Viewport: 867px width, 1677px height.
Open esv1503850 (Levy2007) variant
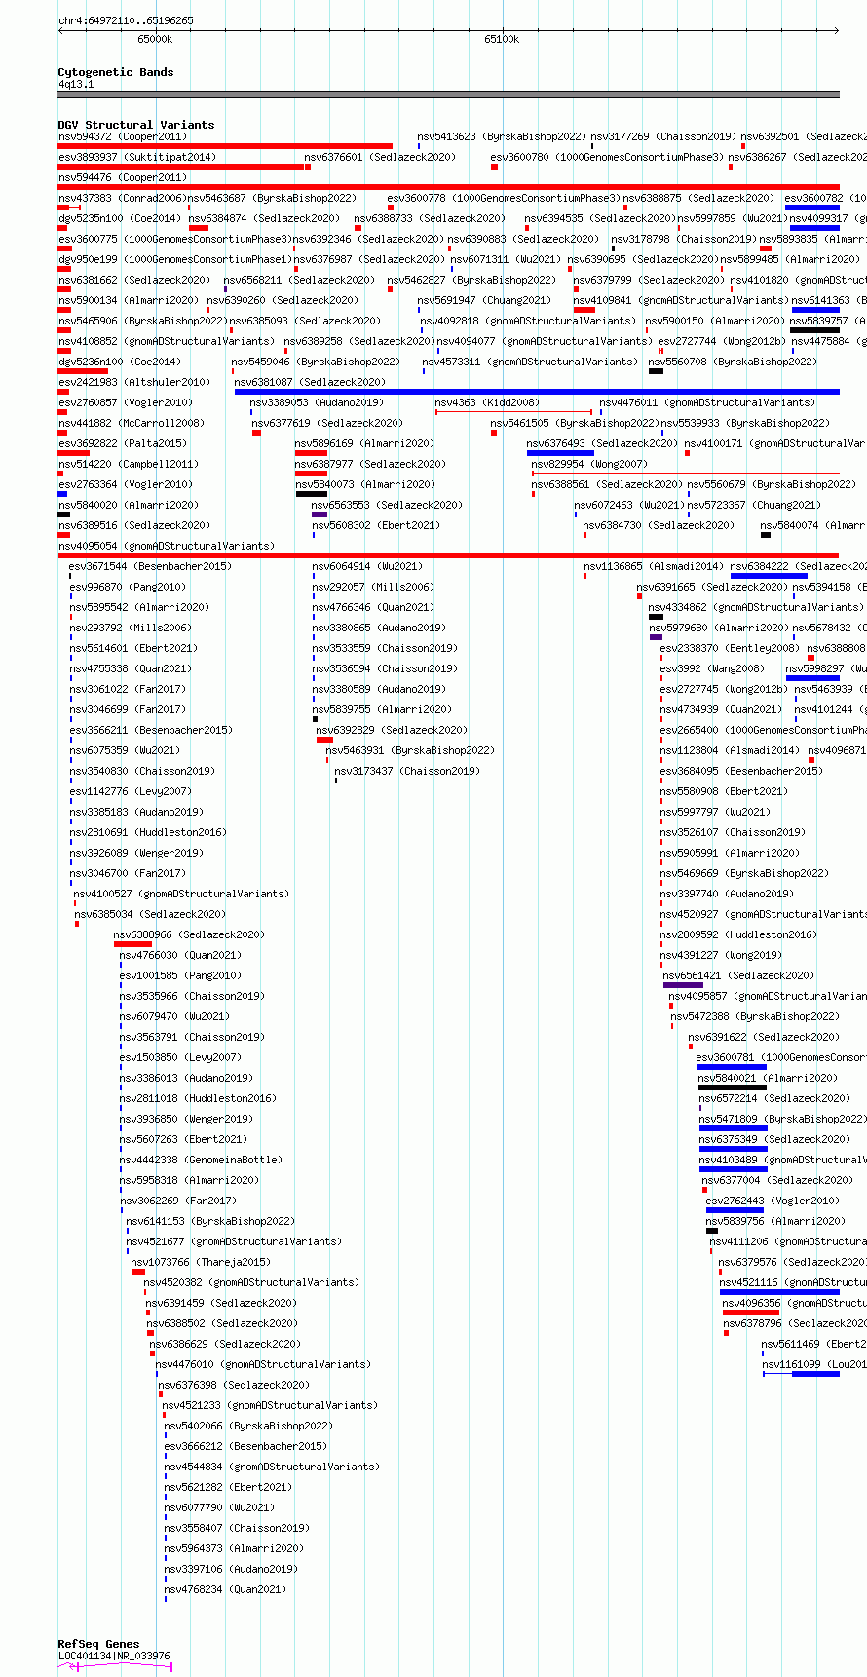180,1058
